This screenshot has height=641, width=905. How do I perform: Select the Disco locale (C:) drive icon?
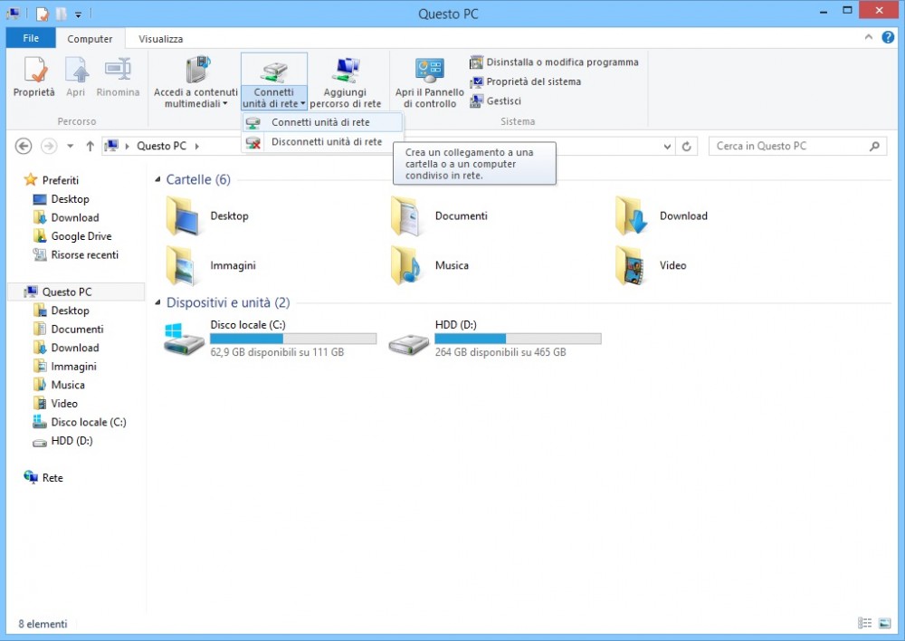[x=184, y=340]
